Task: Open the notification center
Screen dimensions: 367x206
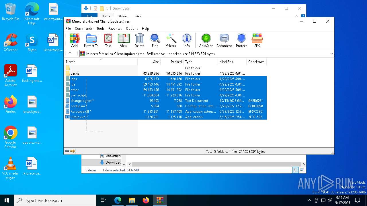Action: 358,200
